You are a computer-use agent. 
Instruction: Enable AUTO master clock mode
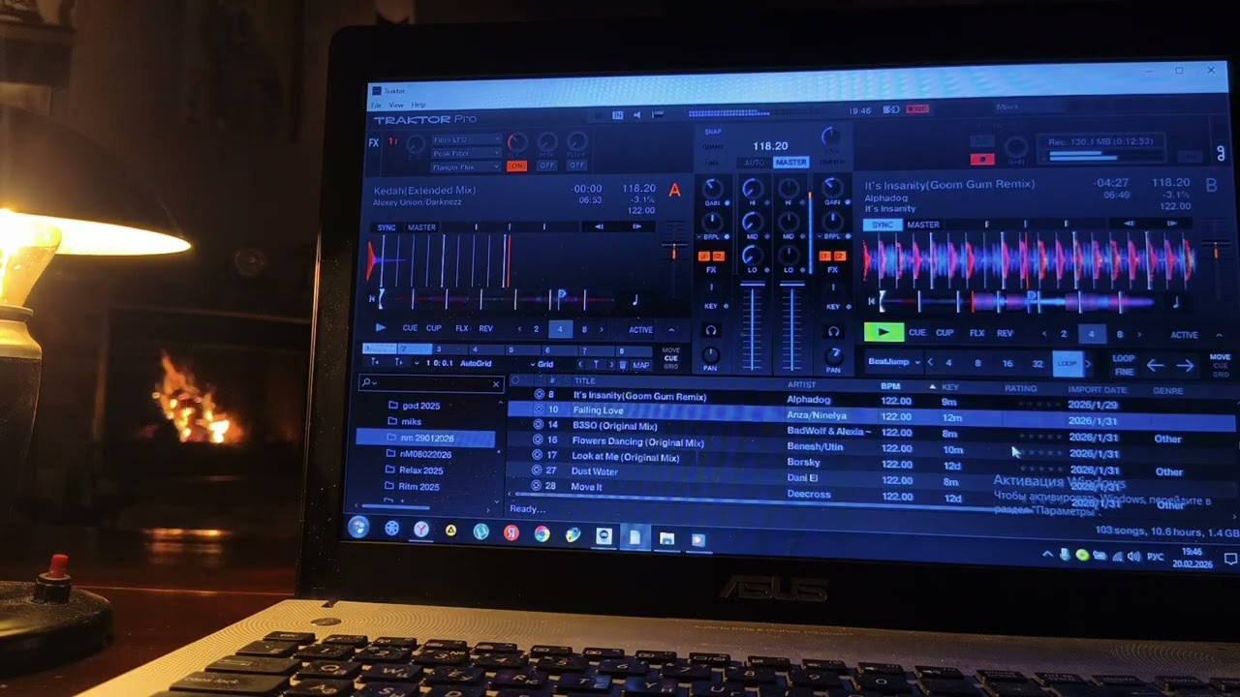click(754, 163)
